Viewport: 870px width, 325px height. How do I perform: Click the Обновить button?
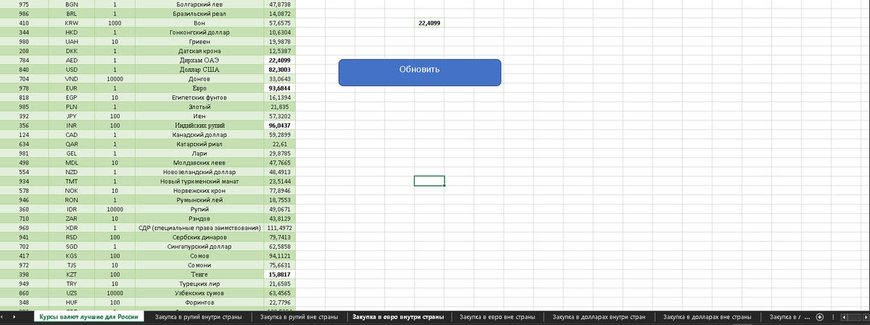[x=420, y=73]
